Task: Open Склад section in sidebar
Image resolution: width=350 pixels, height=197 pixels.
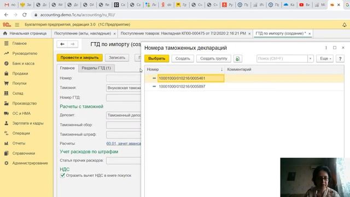Action: [17, 94]
